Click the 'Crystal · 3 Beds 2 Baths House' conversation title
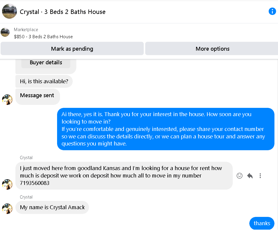This screenshot has height=232, width=278. (x=63, y=12)
